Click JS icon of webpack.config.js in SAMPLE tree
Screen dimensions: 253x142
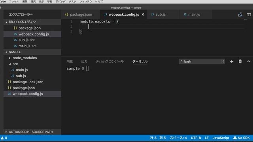(x=9, y=94)
